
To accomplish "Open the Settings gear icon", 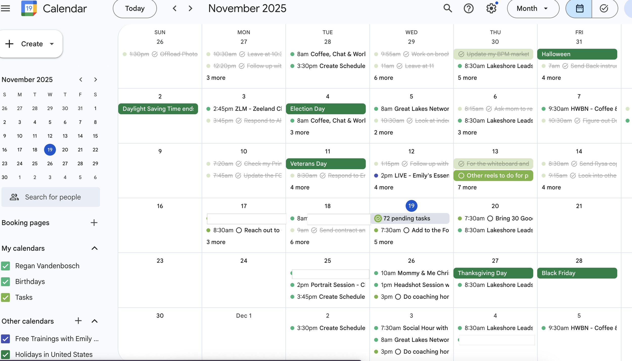I will tap(491, 9).
